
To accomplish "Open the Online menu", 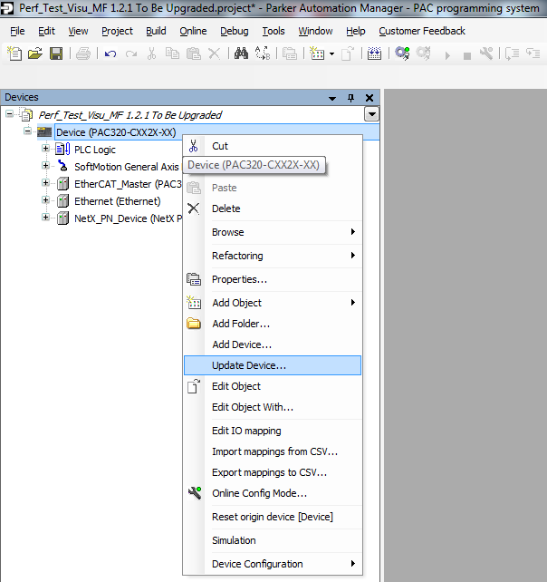I will (193, 31).
